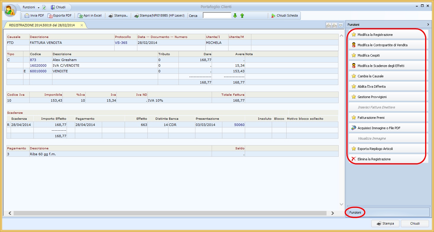Open the Funzioni dropdown menu at top
The width and height of the screenshot is (434, 232).
click(31, 7)
